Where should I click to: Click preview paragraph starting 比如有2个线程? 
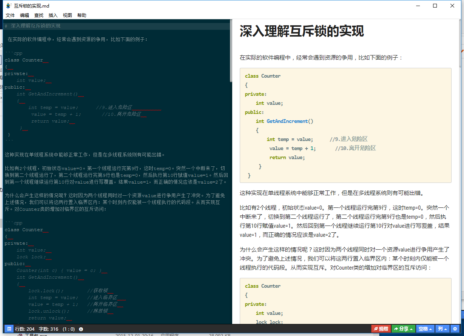[x=344, y=221]
